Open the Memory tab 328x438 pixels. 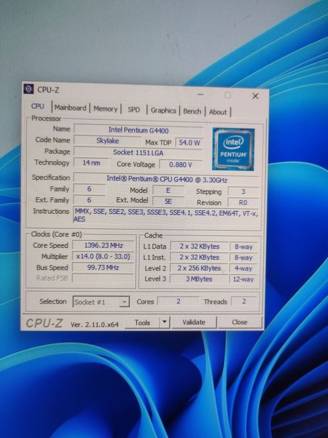[105, 109]
